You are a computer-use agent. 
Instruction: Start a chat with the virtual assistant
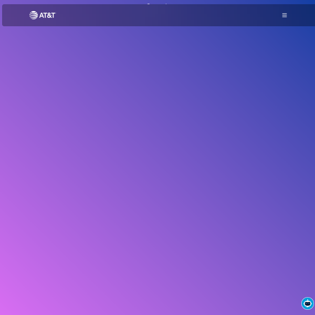tap(308, 303)
